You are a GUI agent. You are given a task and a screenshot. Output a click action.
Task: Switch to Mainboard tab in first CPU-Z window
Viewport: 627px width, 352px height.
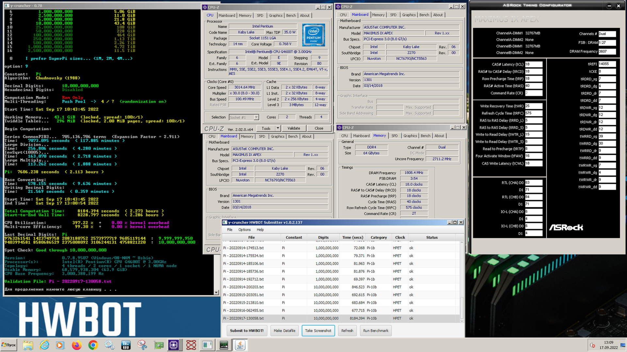point(227,15)
